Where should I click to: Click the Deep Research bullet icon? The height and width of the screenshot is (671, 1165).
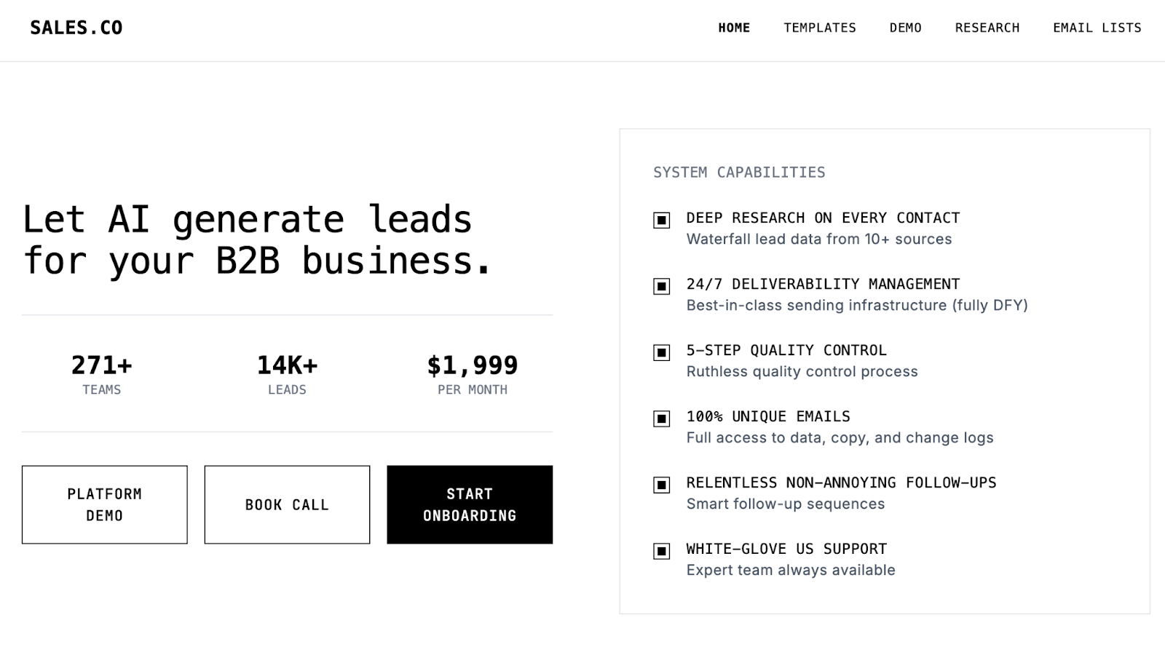click(661, 220)
